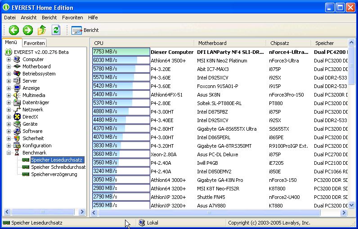Expand the Anzeige tree node
Image resolution: width=358 pixels, height=229 pixels.
click(x=9, y=88)
